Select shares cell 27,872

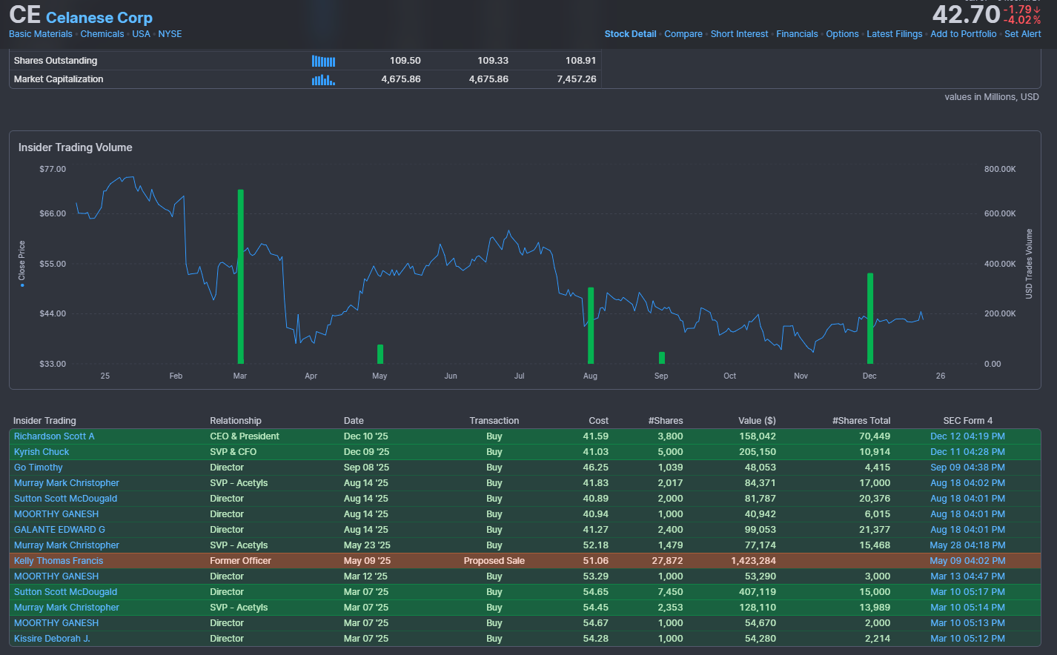[667, 561]
